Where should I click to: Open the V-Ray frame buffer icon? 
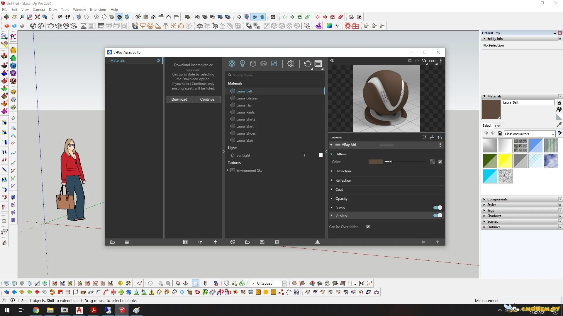[318, 63]
